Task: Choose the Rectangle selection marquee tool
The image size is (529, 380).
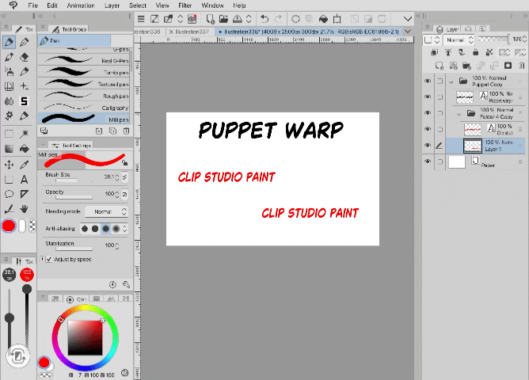Action: (x=10, y=134)
